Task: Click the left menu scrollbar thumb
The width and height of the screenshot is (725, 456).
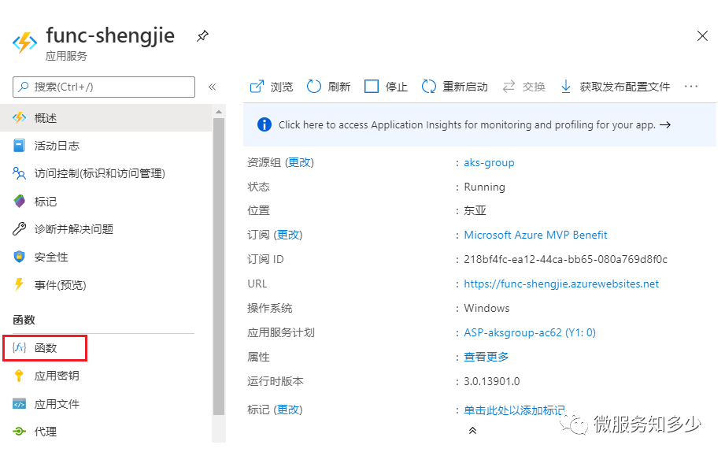Action: tap(219, 267)
